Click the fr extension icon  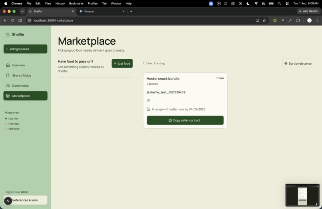290,20
